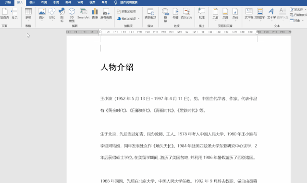Expand the Object (对象) dropdown
Image resolution: width=307 pixels, height=183 pixels.
[x=303, y=20]
